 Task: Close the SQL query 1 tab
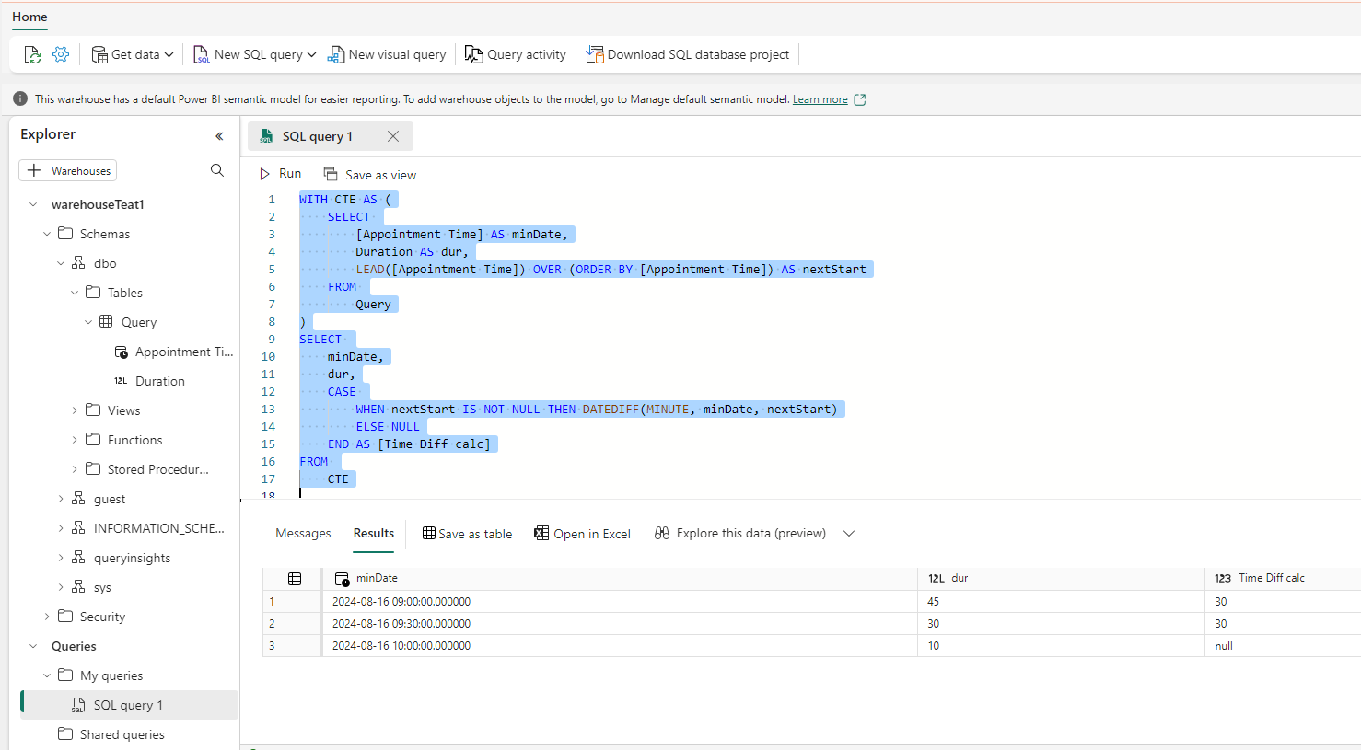393,136
